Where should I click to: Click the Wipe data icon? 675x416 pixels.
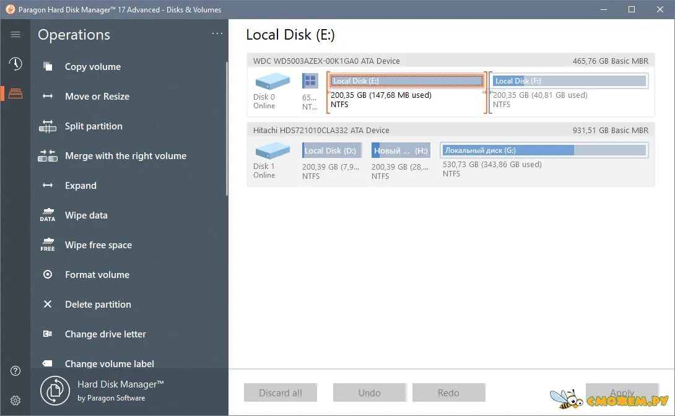(47, 215)
